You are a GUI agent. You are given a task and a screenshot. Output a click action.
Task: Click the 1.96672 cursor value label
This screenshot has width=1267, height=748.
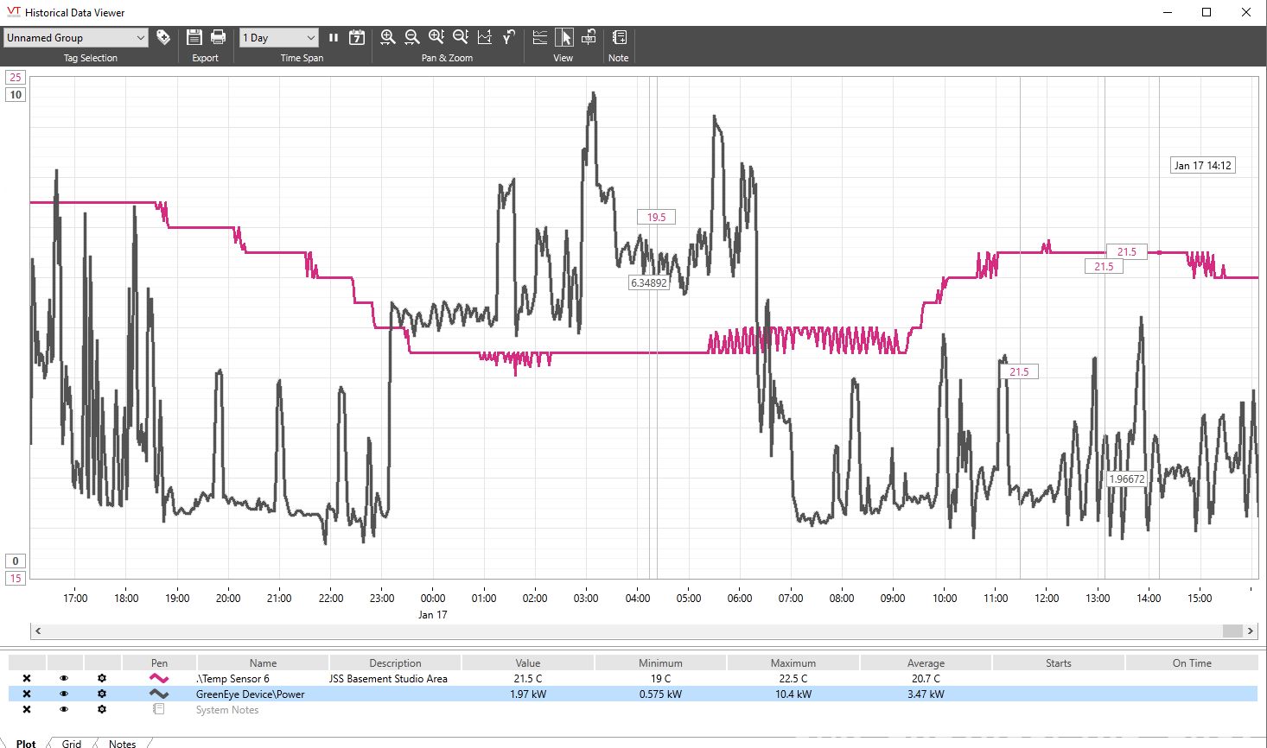coord(1127,479)
